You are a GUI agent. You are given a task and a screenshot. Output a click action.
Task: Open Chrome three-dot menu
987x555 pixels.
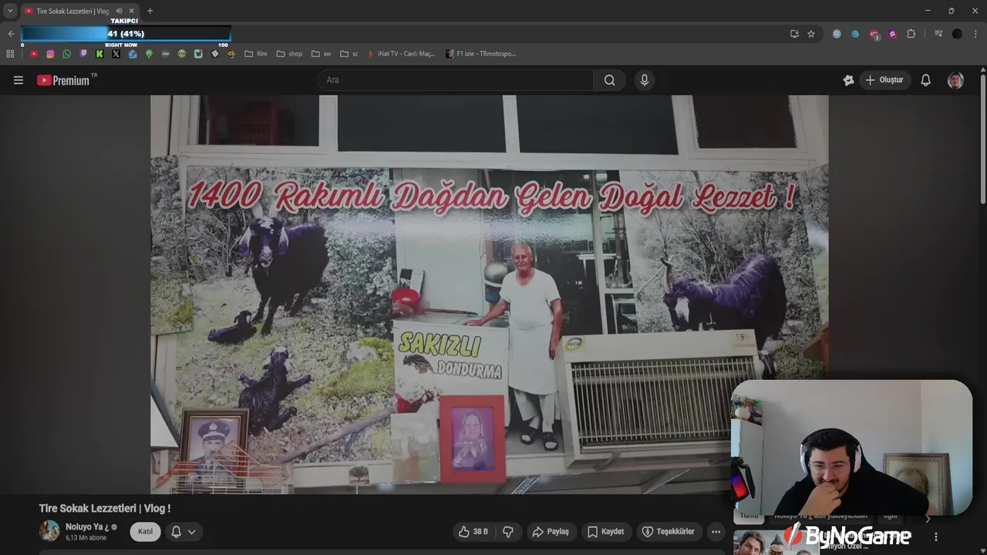coord(975,34)
